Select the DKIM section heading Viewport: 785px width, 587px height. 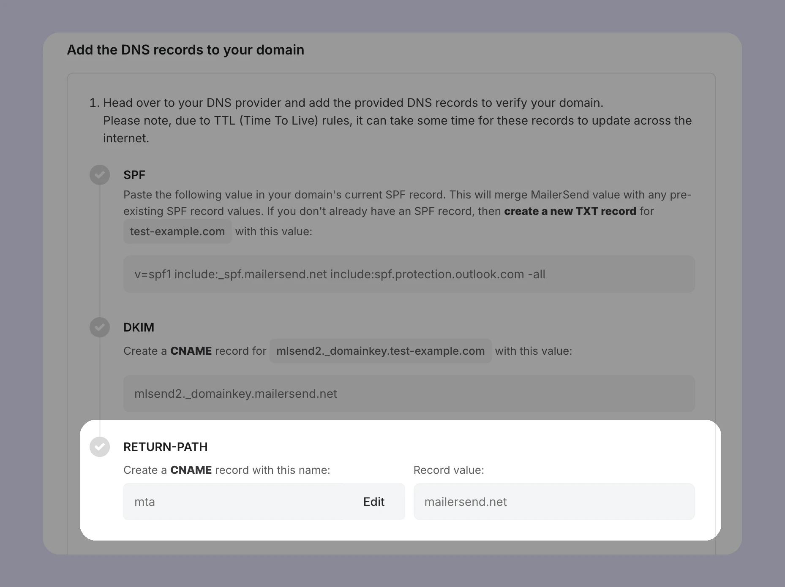[139, 327]
